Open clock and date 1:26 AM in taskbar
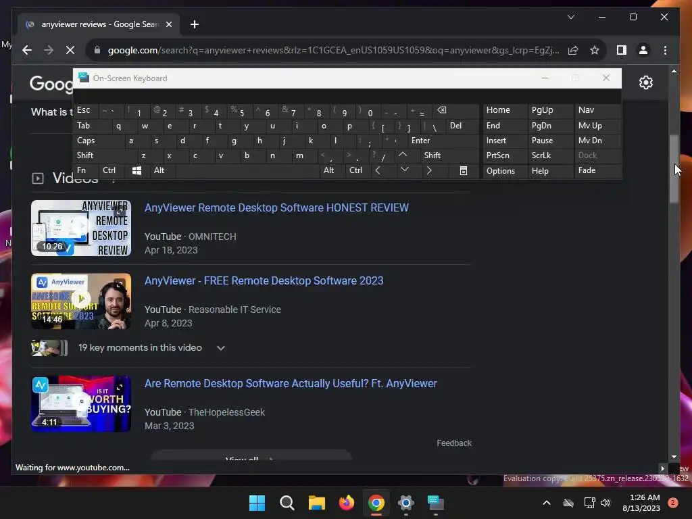The height and width of the screenshot is (519, 692). (641, 503)
